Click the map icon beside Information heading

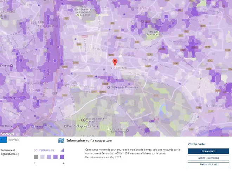(61, 141)
